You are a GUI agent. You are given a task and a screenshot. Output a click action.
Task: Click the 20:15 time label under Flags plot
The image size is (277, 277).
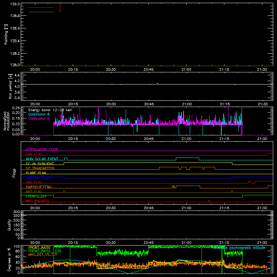[x=73, y=208]
